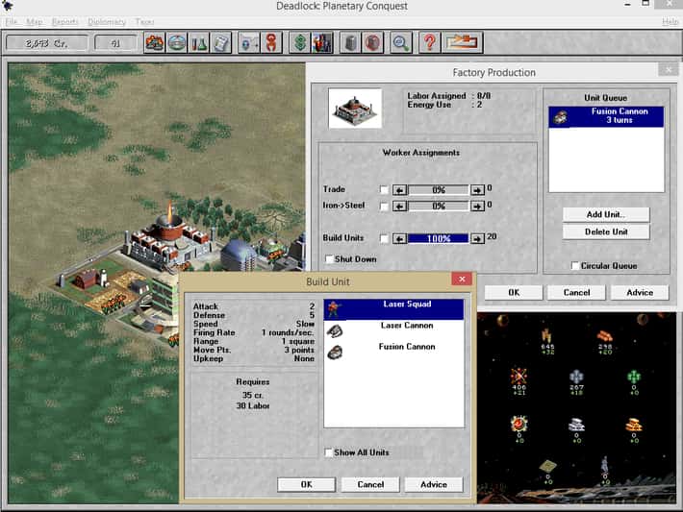The height and width of the screenshot is (512, 683).
Task: Enable the Shut Down checkbox
Action: pyautogui.click(x=329, y=259)
